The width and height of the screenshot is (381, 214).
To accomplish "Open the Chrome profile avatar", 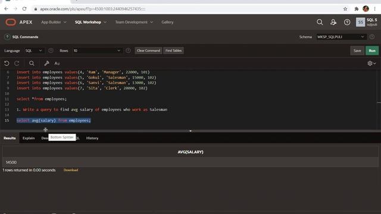I will 366,9.
